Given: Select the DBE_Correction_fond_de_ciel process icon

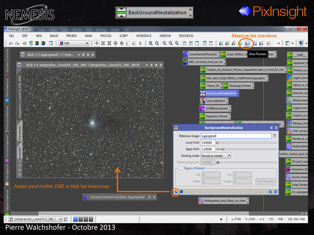Looking at the screenshot, I should [204, 62].
